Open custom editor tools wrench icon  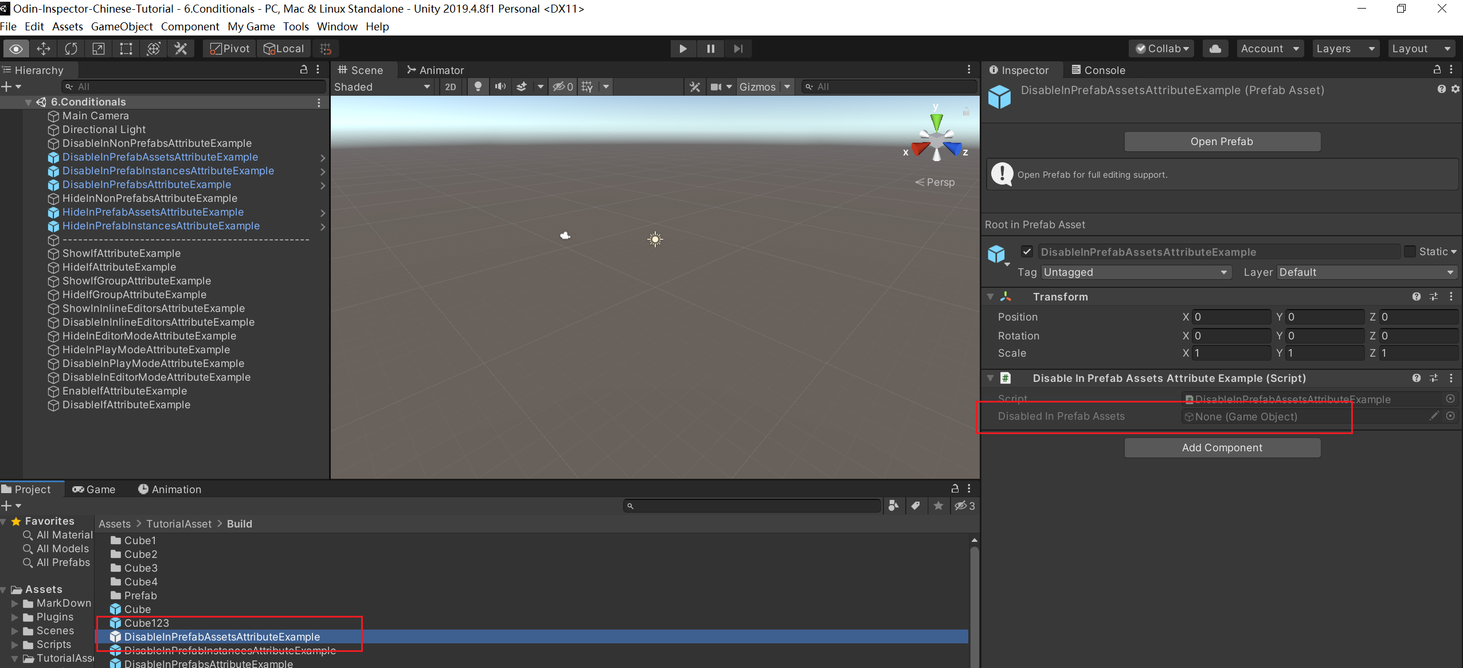[x=181, y=49]
